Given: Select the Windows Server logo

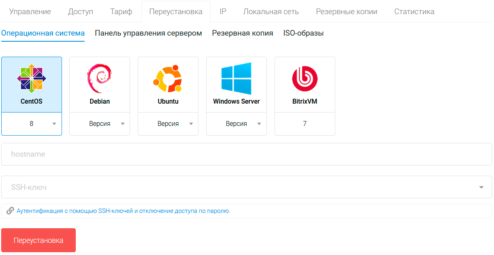Looking at the screenshot, I should (x=236, y=79).
